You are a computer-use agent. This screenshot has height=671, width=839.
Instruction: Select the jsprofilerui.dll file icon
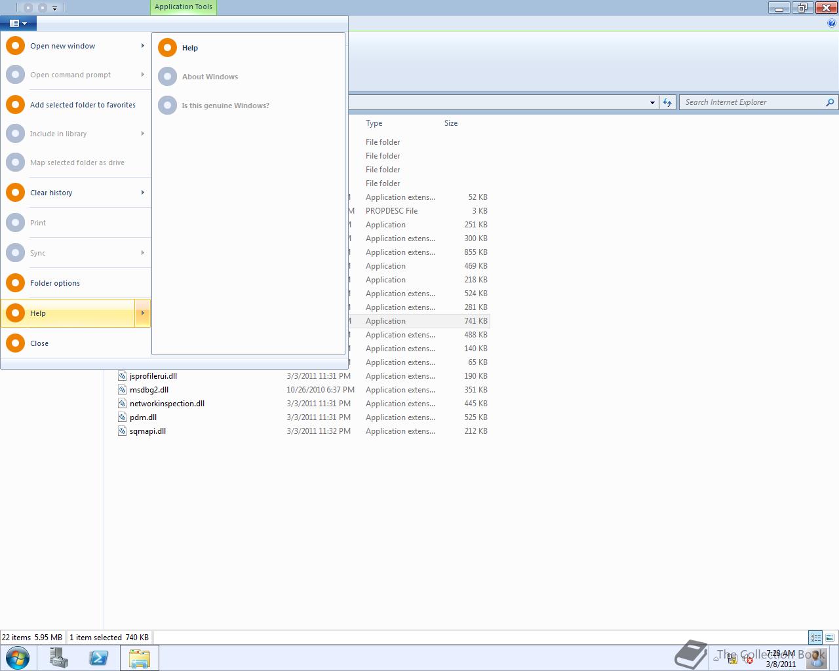122,376
